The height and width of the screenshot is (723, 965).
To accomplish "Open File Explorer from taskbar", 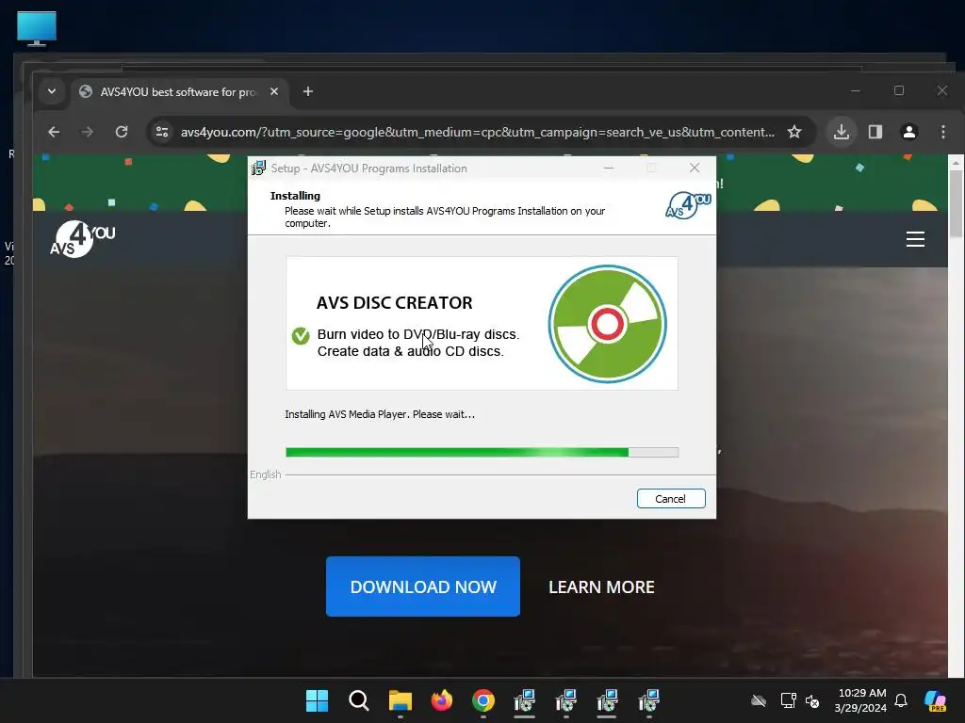I will tap(400, 700).
